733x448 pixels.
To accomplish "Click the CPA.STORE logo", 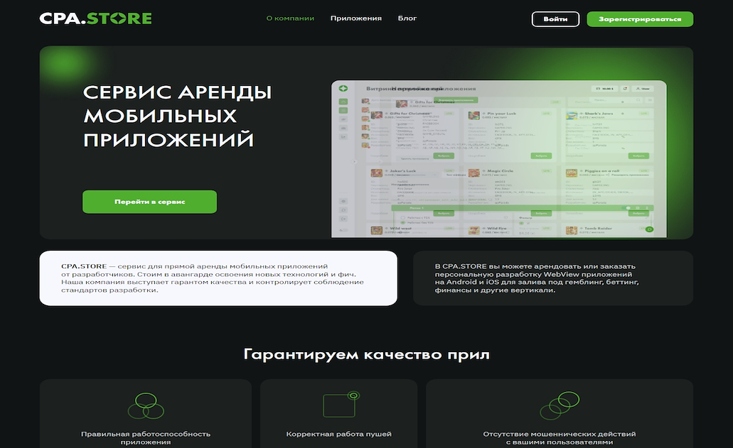I will pyautogui.click(x=95, y=18).
